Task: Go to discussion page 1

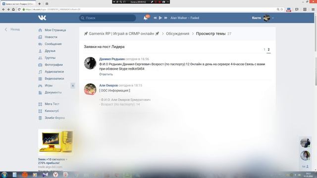Action: click(x=264, y=49)
